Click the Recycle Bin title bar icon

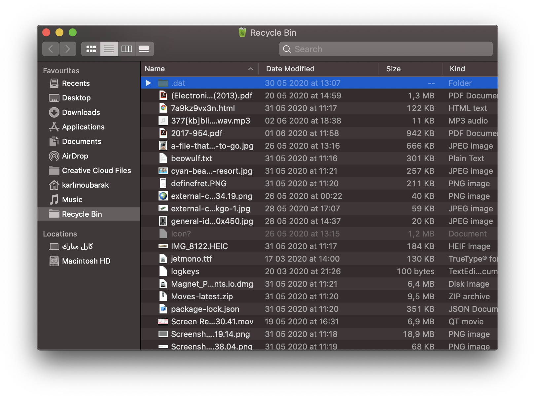click(242, 32)
